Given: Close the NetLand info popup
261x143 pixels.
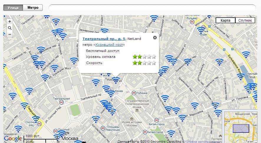Looking at the screenshot, I should coord(155,38).
